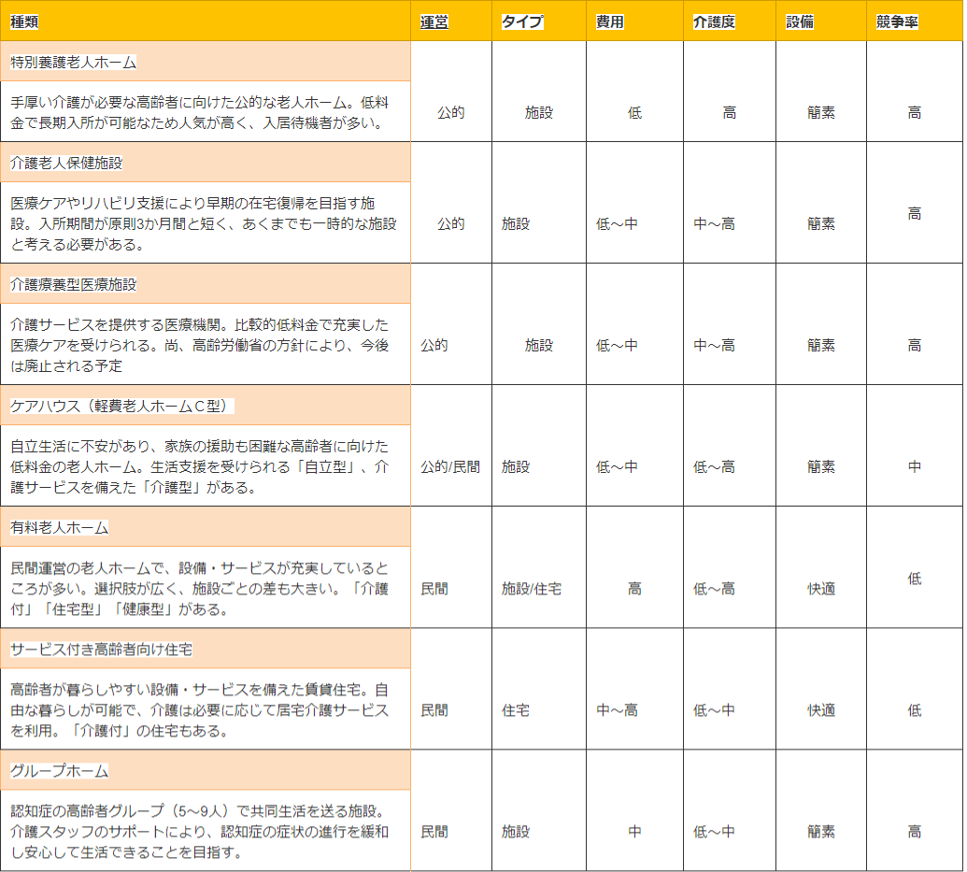
Task: Click the 運営 column header
Action: click(x=434, y=22)
